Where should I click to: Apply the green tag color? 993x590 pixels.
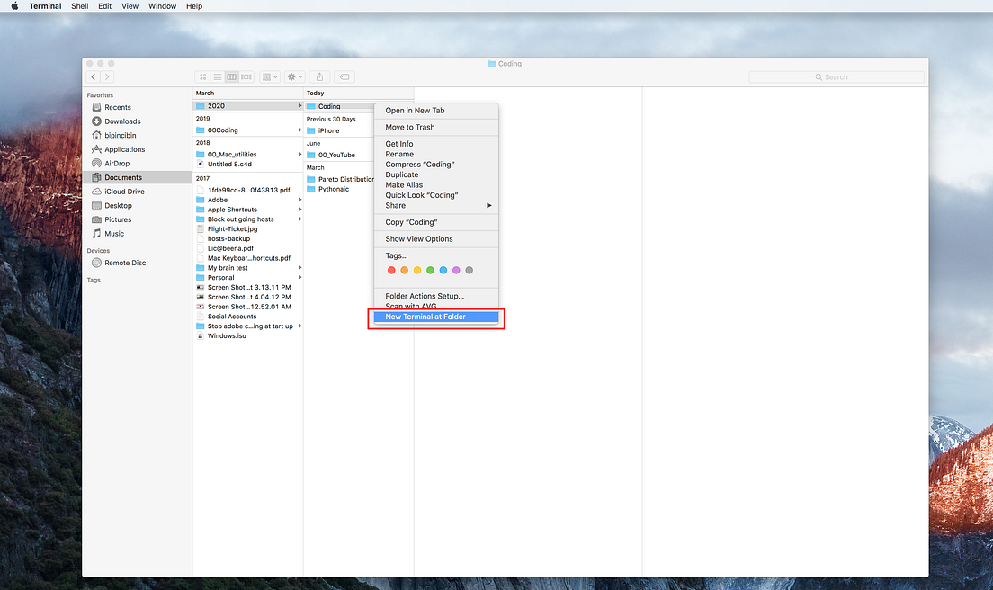coord(430,271)
